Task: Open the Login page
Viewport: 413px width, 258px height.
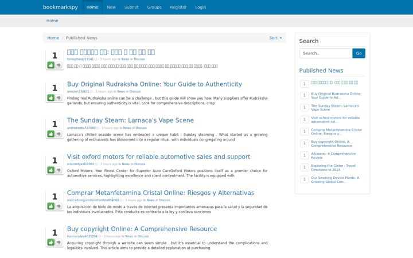Action: [201, 7]
